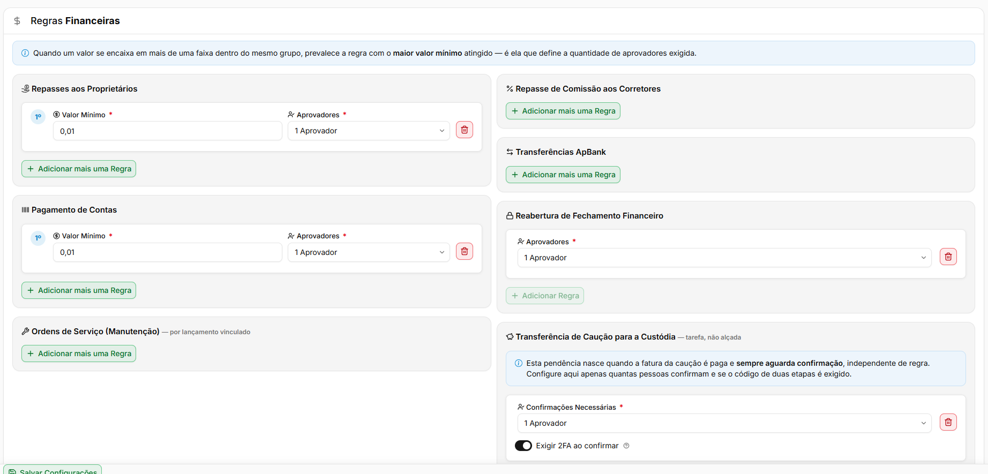988x474 pixels.
Task: Add a rule under Pagamento de Contas
Action: pyautogui.click(x=79, y=290)
